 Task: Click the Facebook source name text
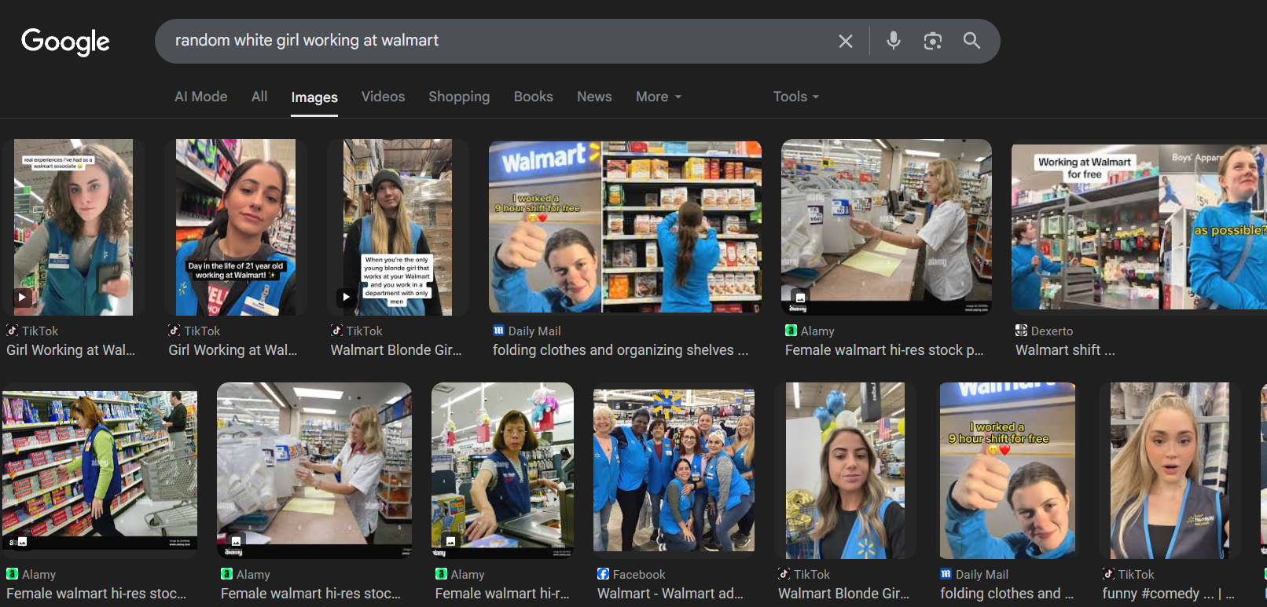[x=639, y=575]
